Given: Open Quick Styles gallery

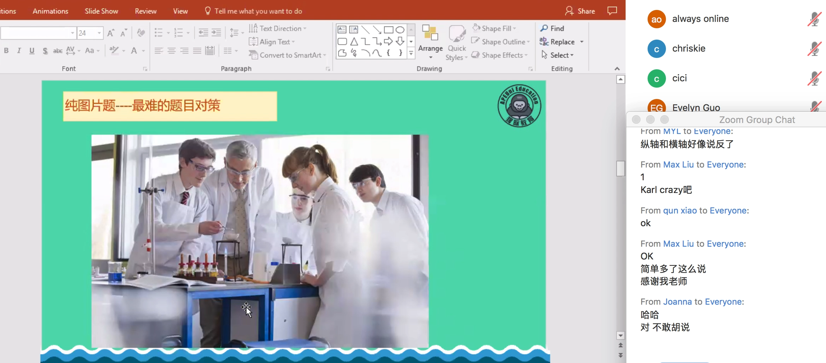Looking at the screenshot, I should pos(457,42).
